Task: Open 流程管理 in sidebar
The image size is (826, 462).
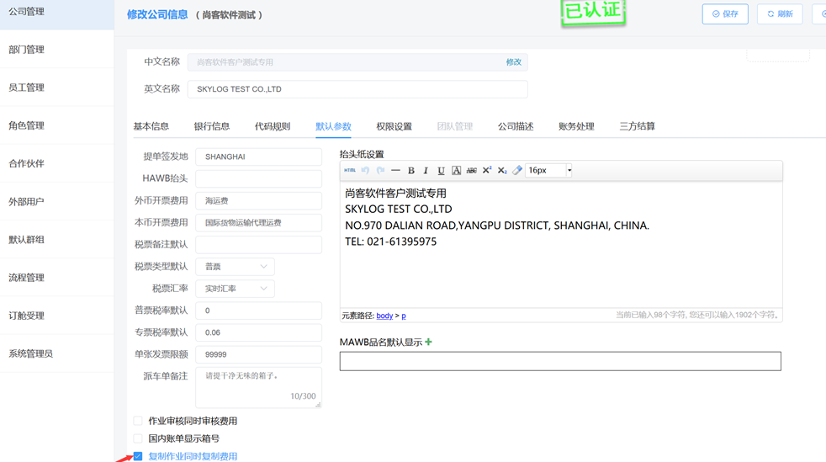Action: pos(57,278)
